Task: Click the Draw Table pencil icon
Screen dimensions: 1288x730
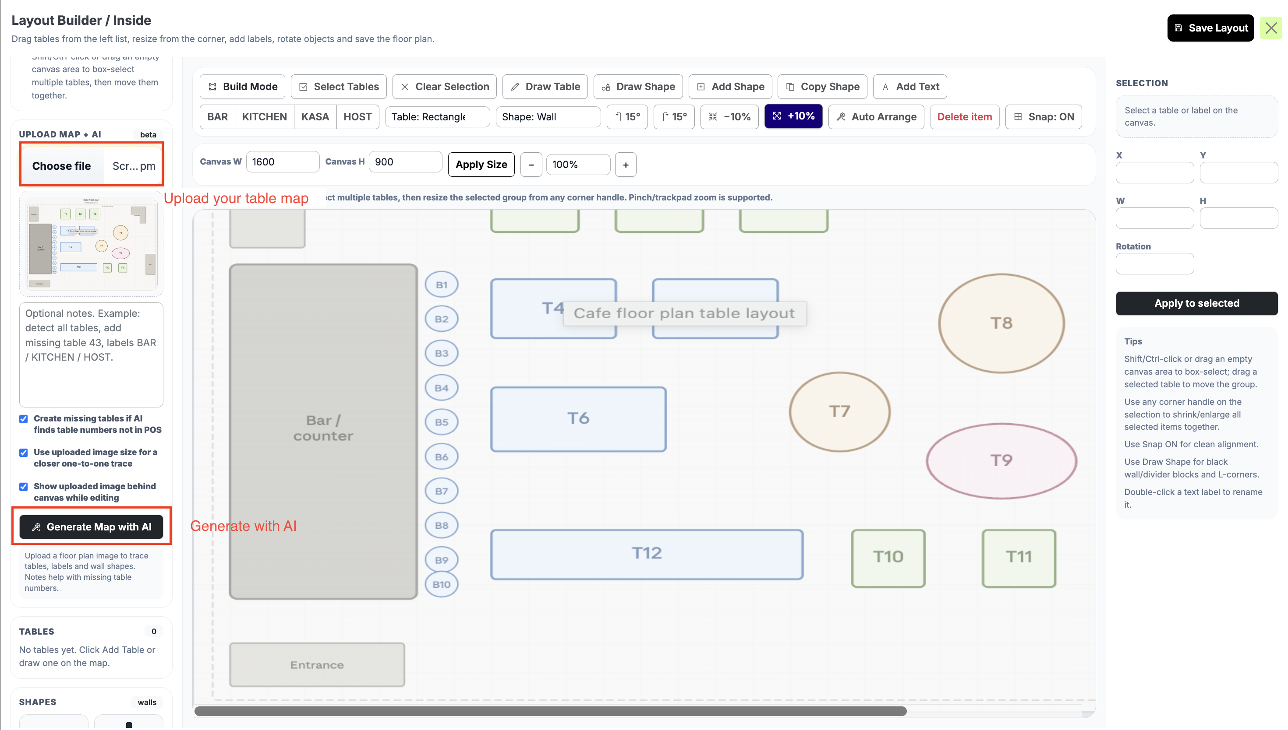Action: pos(515,87)
